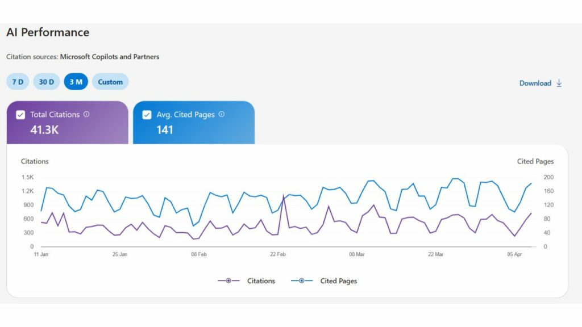Select the active 3 M tab
Viewport: 582px width, 327px height.
pyautogui.click(x=76, y=82)
